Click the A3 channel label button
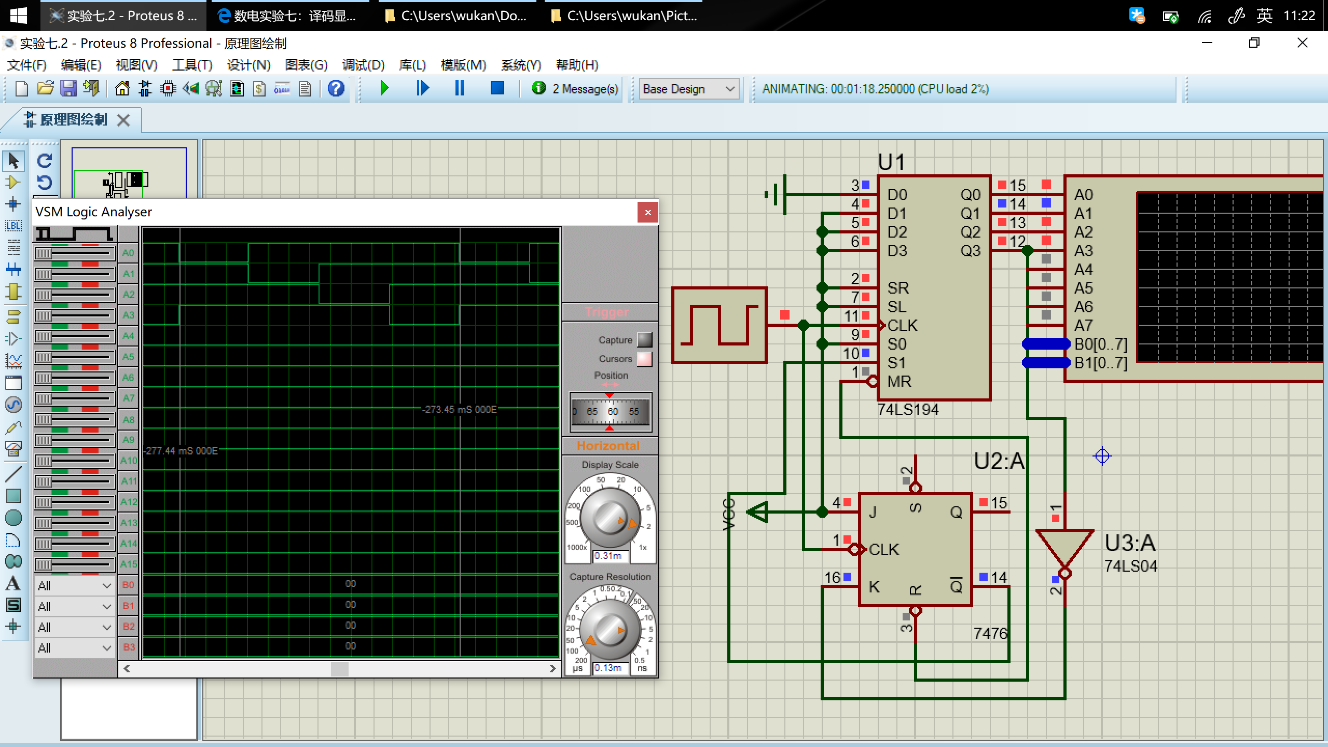The width and height of the screenshot is (1328, 747). [128, 315]
